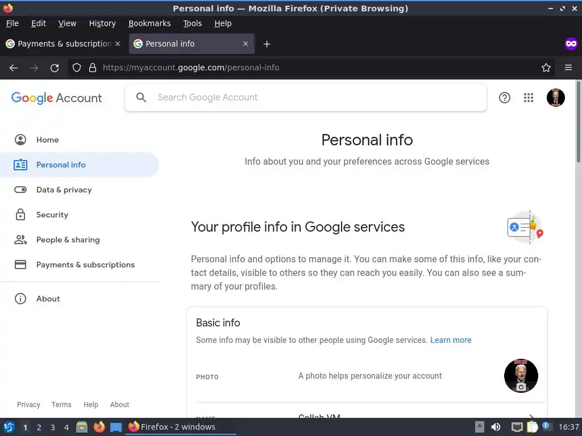582x436 pixels.
Task: Bookmark this page with the star
Action: click(x=546, y=68)
